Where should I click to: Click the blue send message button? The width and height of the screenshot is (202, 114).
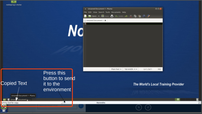81,106
